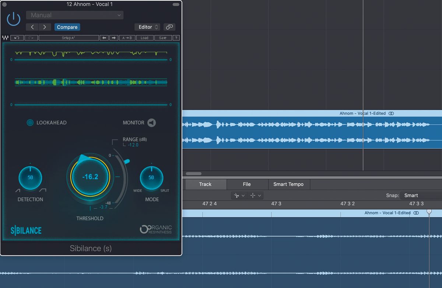Click the Load preset button
This screenshot has height=288, width=442.
(144, 37)
